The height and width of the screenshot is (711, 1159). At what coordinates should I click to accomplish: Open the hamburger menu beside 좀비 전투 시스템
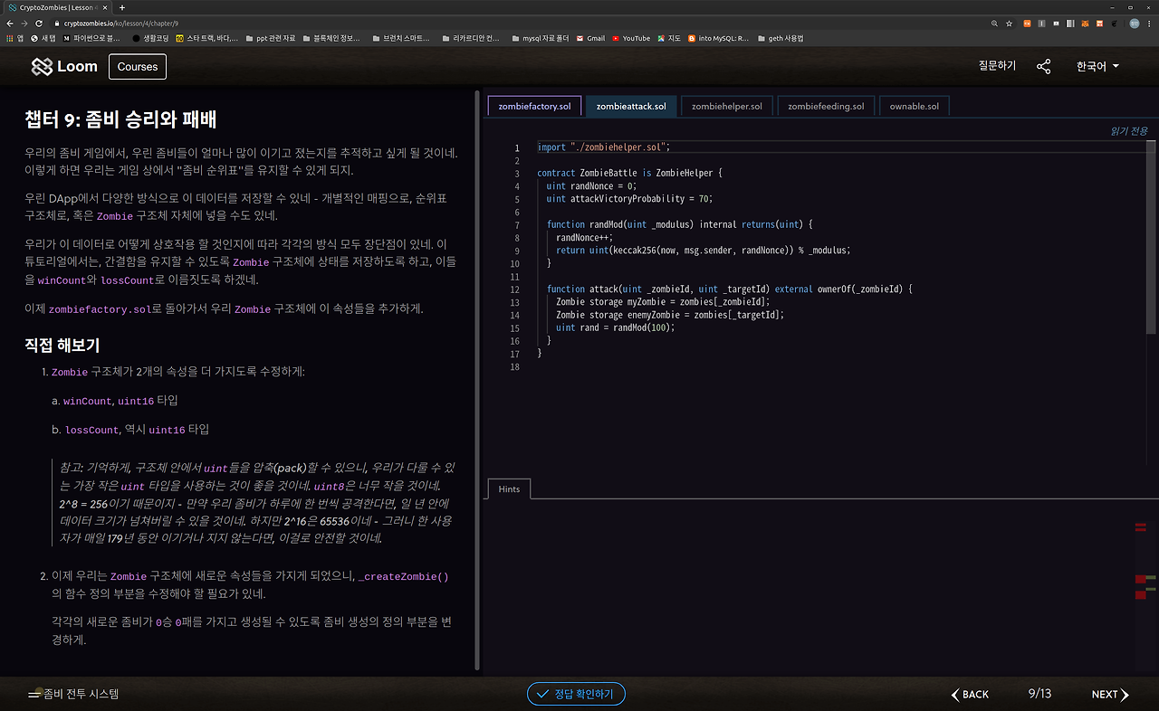pos(34,695)
